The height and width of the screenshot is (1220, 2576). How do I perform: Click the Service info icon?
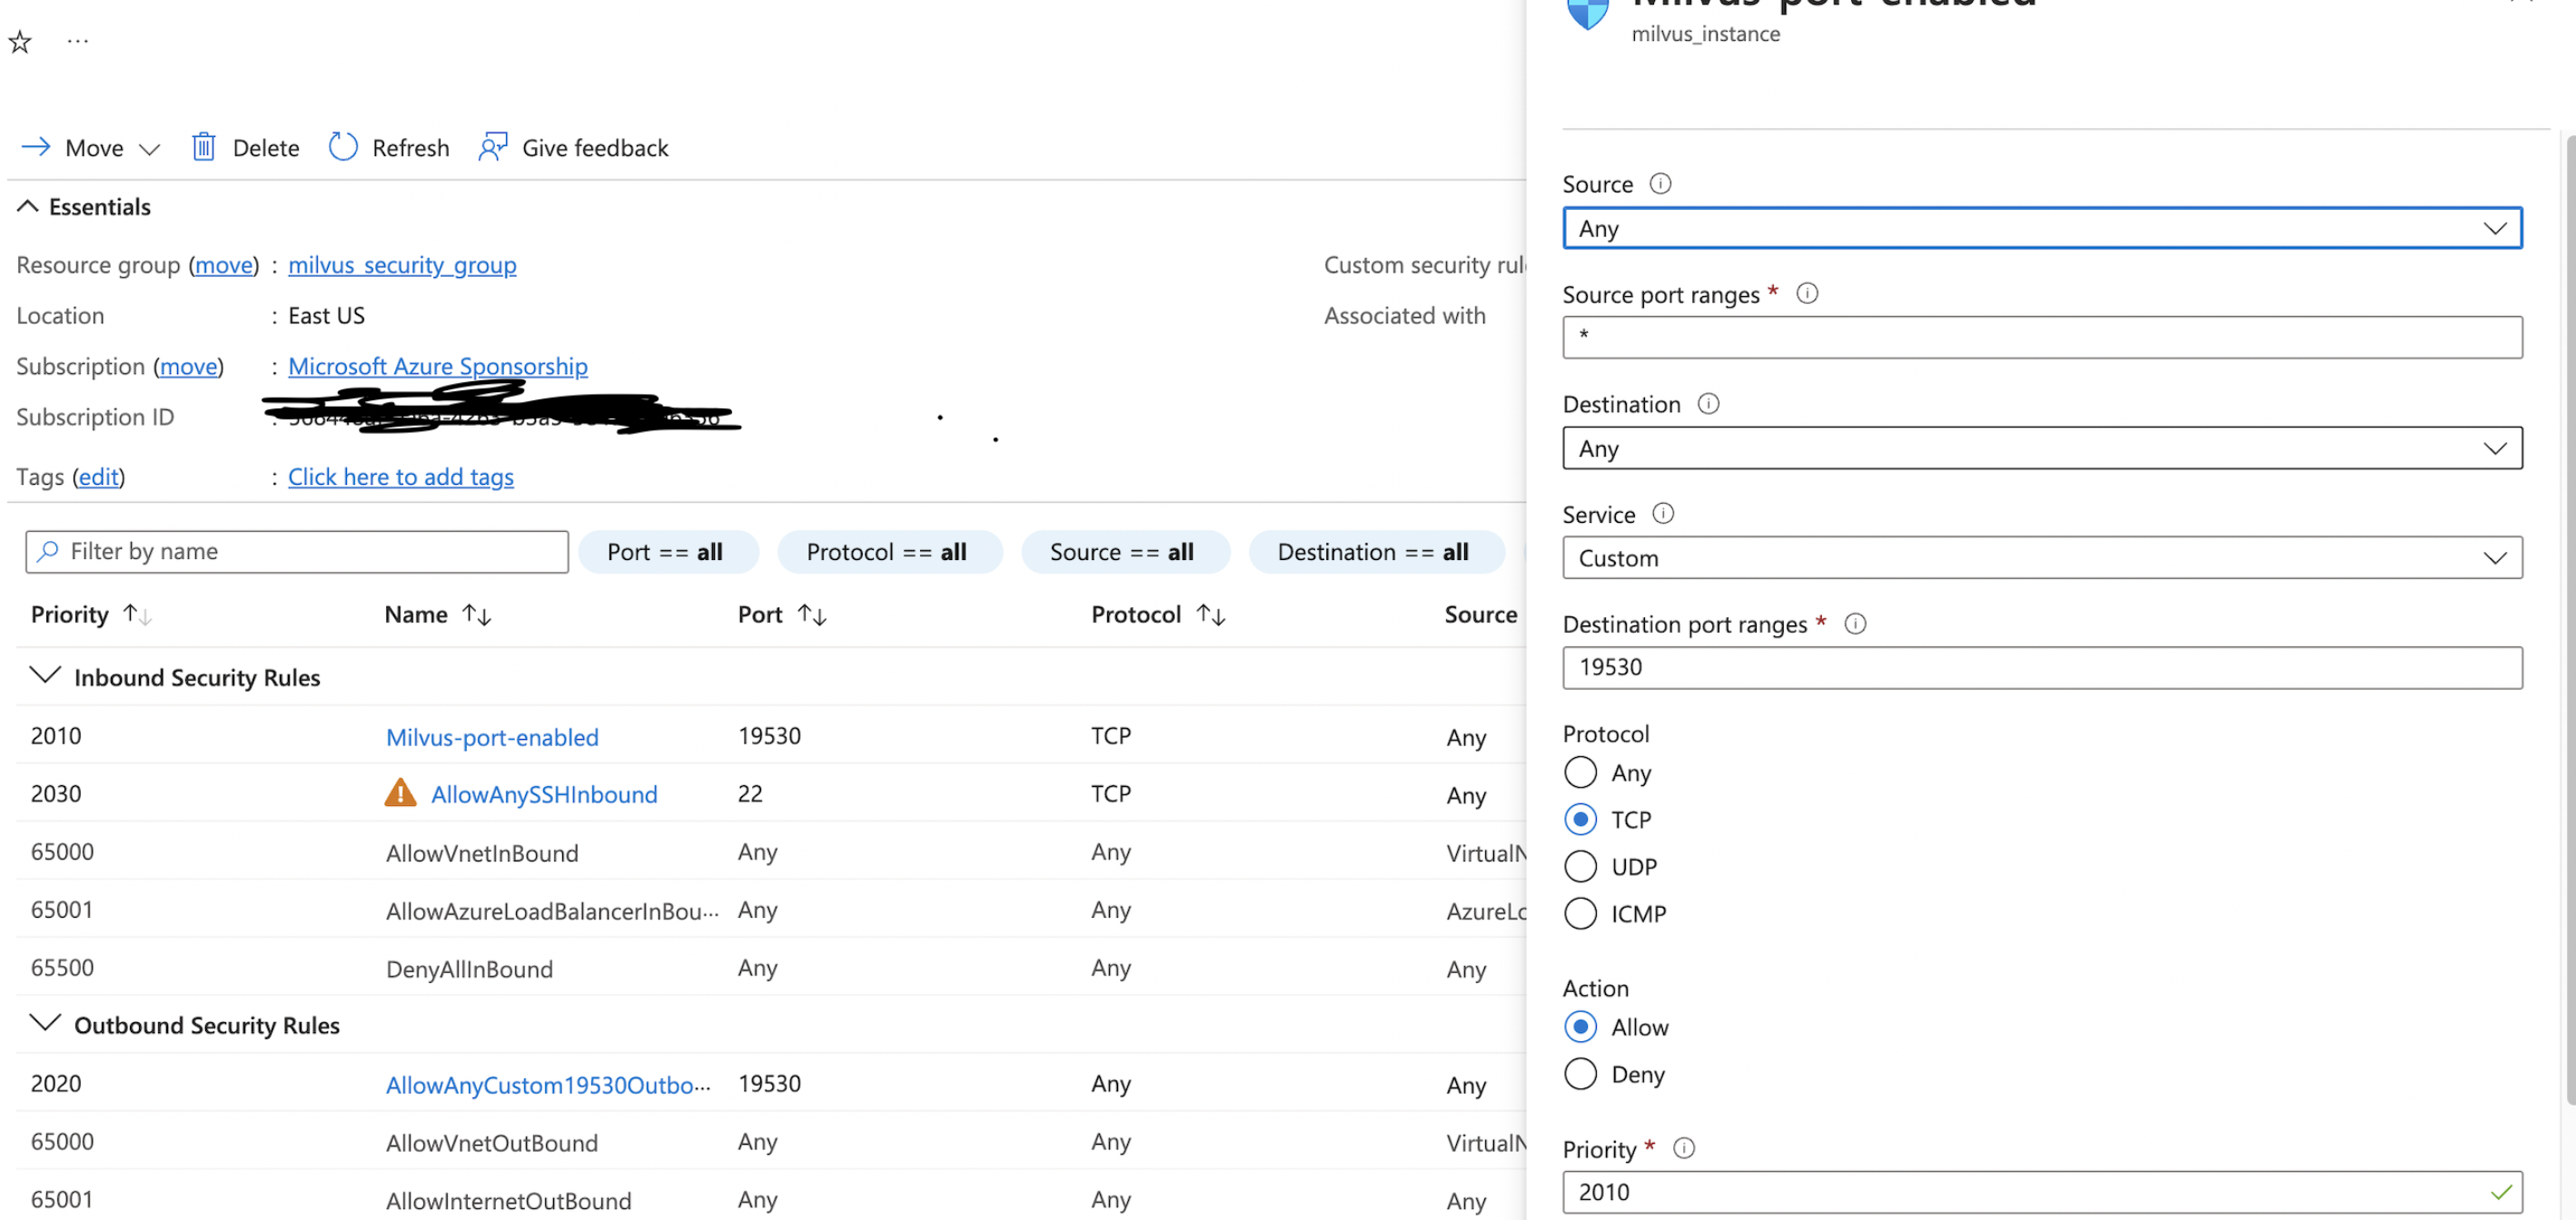coord(1663,514)
